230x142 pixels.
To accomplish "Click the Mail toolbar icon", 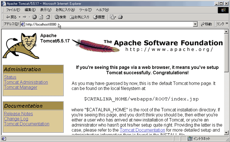I will 112,17.
